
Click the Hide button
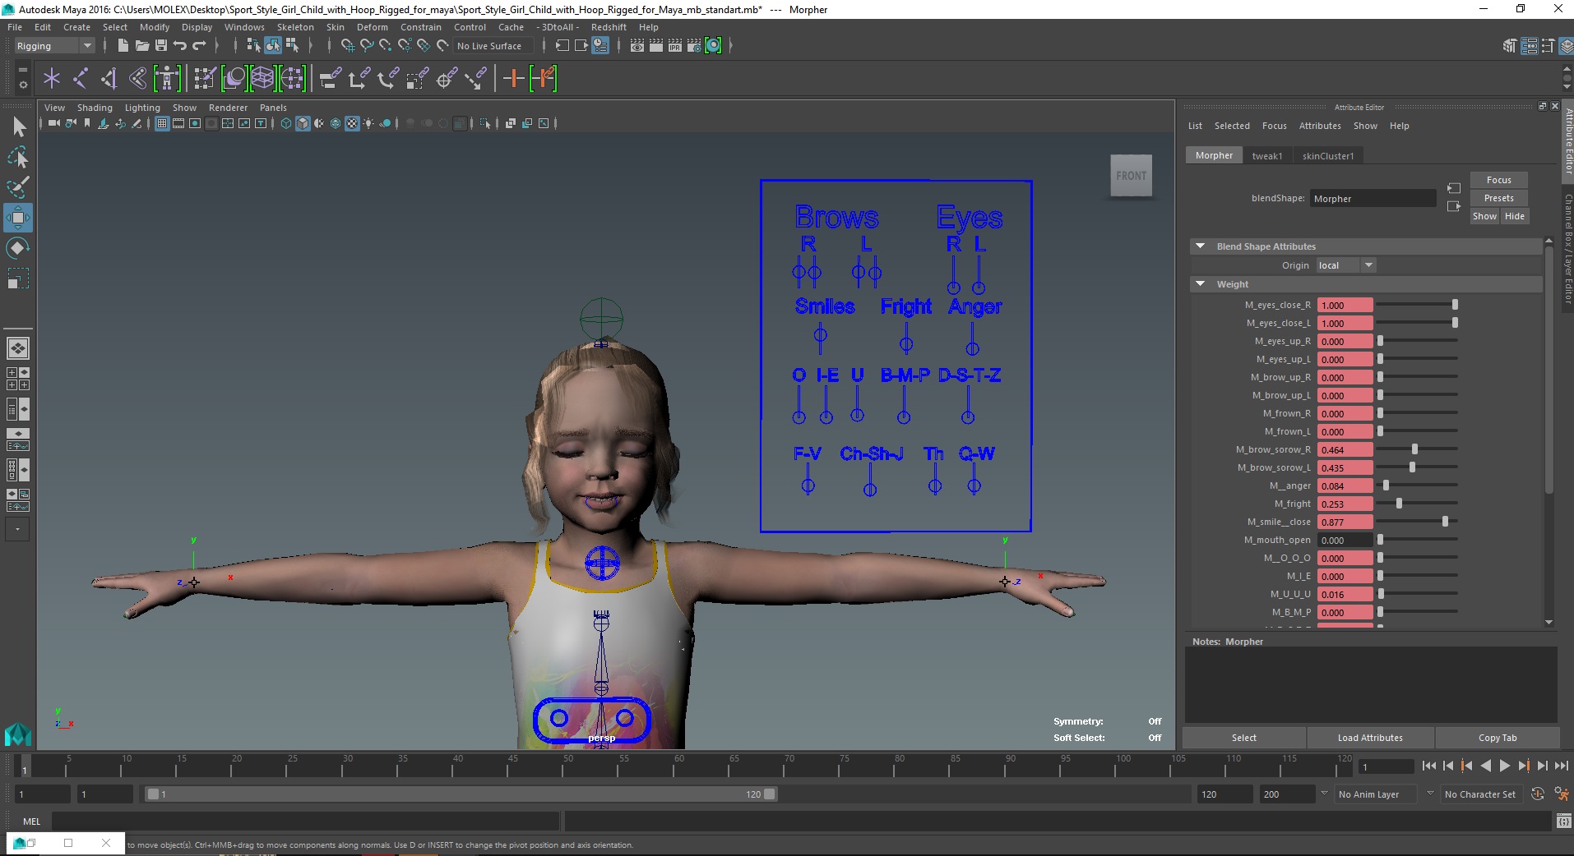[x=1514, y=216]
